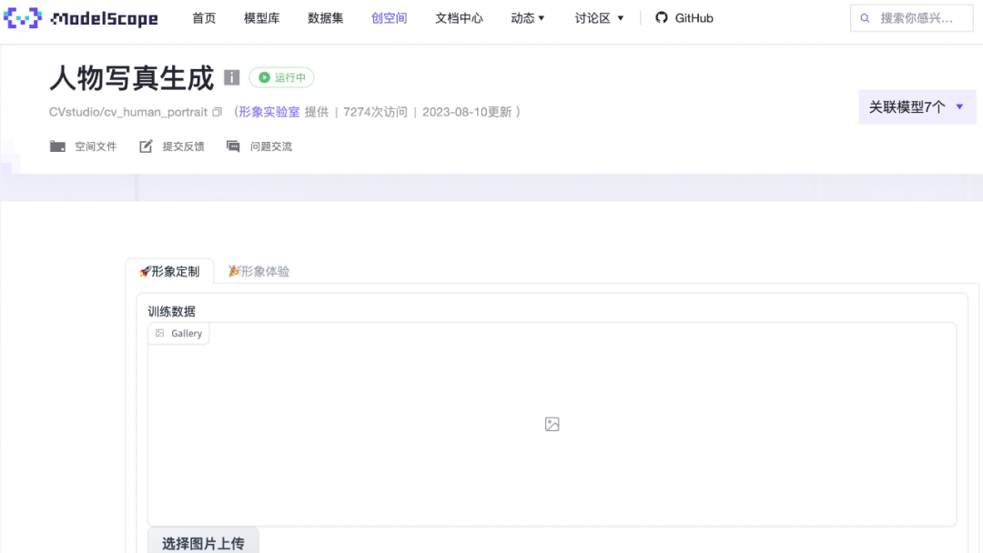The image size is (983, 553).
Task: Click the 空间文件 folder icon
Action: coord(56,146)
